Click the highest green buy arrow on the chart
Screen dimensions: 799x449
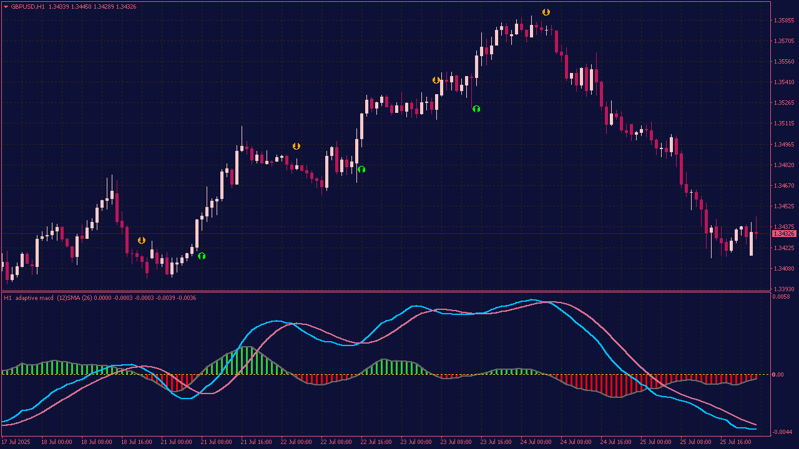coord(476,109)
